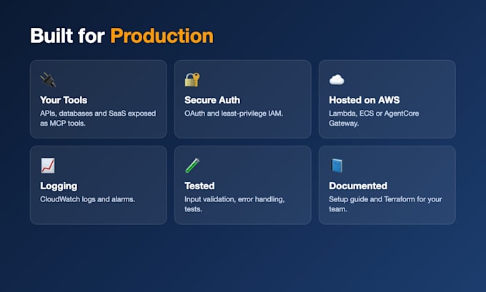Screen dimensions: 486x292
Task: Click text 'Input validation, error handling, tests.'
Action: [x=234, y=204]
